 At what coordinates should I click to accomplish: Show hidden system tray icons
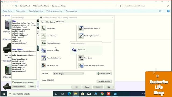[142, 94]
